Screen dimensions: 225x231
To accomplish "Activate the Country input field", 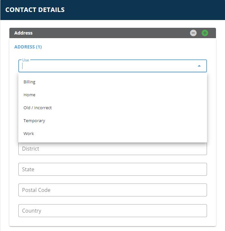I will point(113,211).
